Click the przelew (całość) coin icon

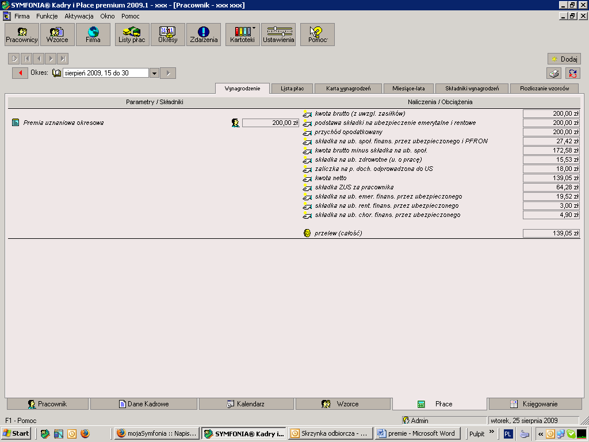[x=307, y=233]
